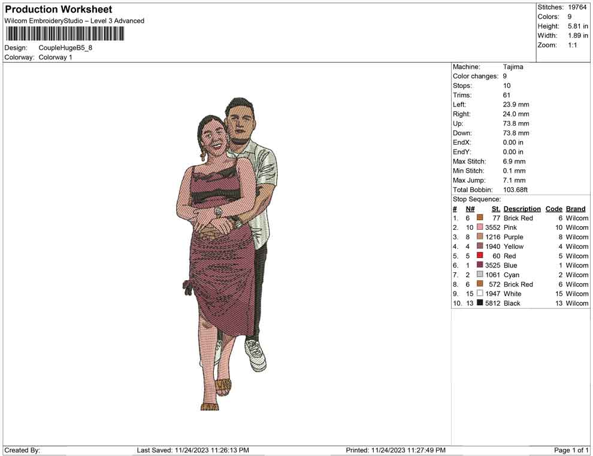The image size is (593, 456).
Task: Click the Code column header
Action: coord(553,209)
